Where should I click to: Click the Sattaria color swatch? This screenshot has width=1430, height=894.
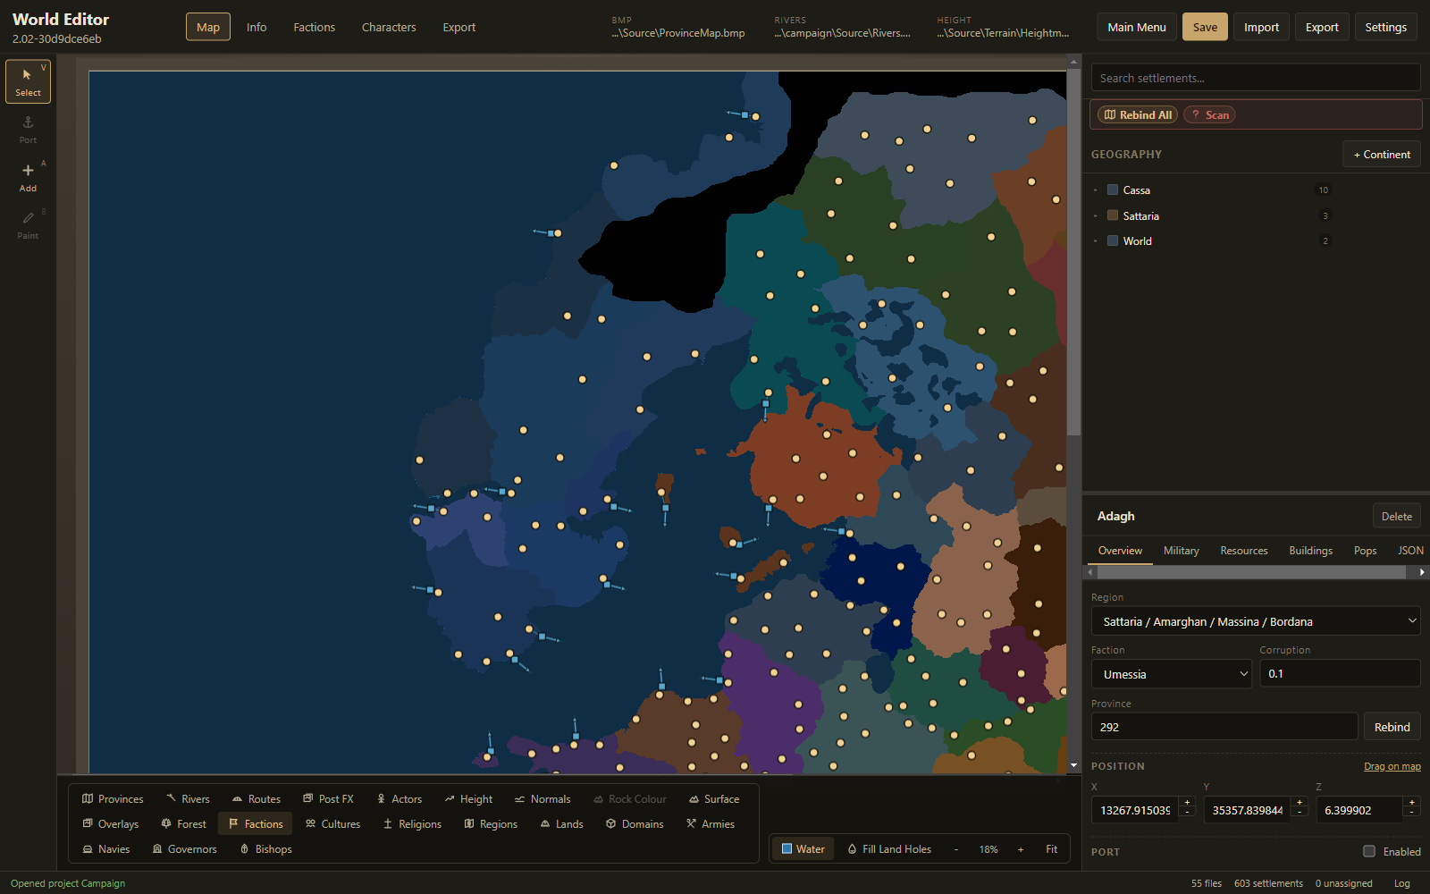(1113, 215)
